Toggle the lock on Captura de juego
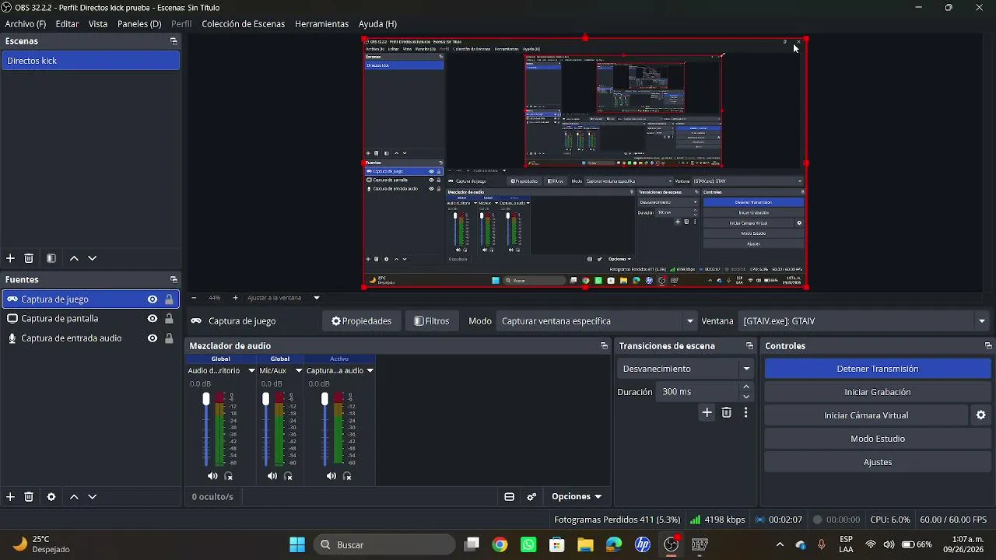This screenshot has height=560, width=996. (169, 299)
